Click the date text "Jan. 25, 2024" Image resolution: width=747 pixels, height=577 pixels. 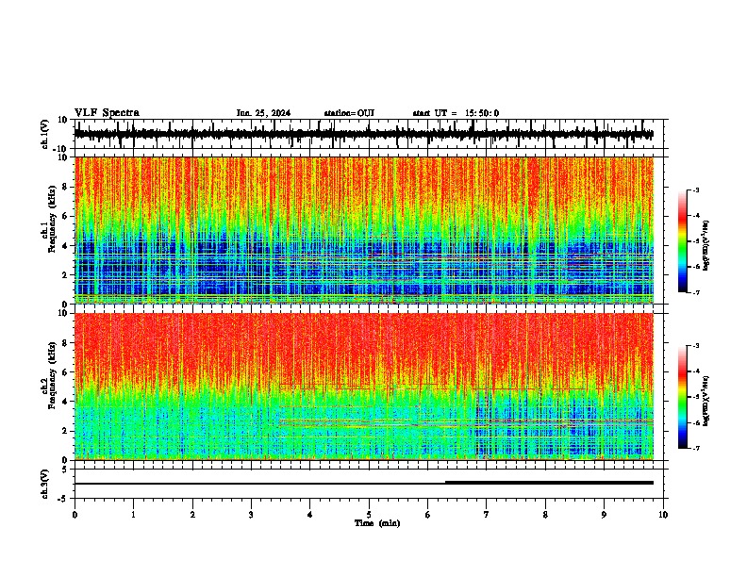(263, 113)
